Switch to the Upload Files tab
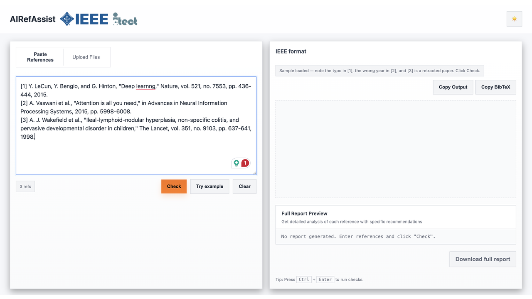Viewport: 532px width, 299px height. (x=86, y=57)
